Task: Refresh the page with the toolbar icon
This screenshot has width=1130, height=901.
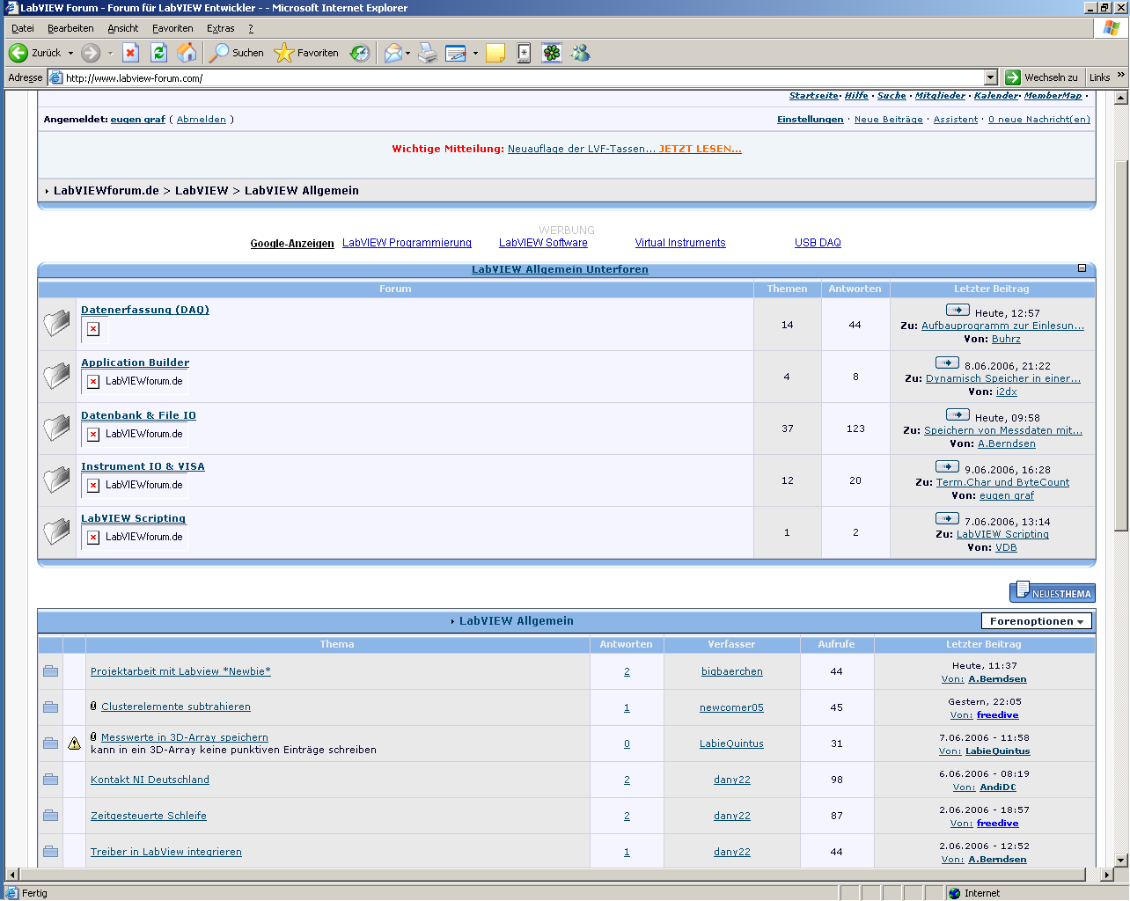Action: pos(158,53)
